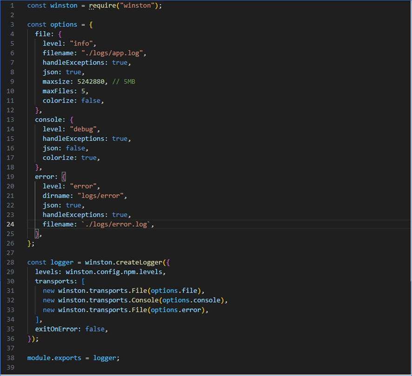Click 'winston.config.npm.levels' on line 29
412x376 pixels.
point(114,272)
